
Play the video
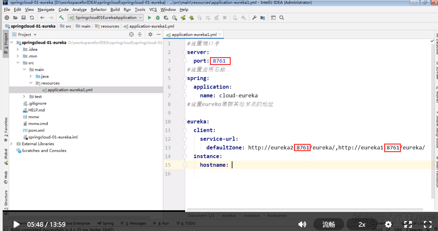[x=16, y=224]
